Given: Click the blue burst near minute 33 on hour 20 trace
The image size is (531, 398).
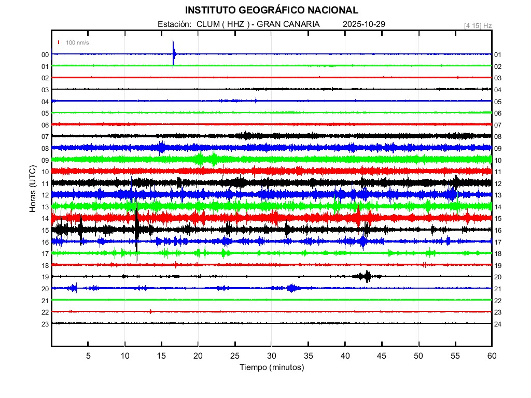Looking at the screenshot, I should point(293,288).
